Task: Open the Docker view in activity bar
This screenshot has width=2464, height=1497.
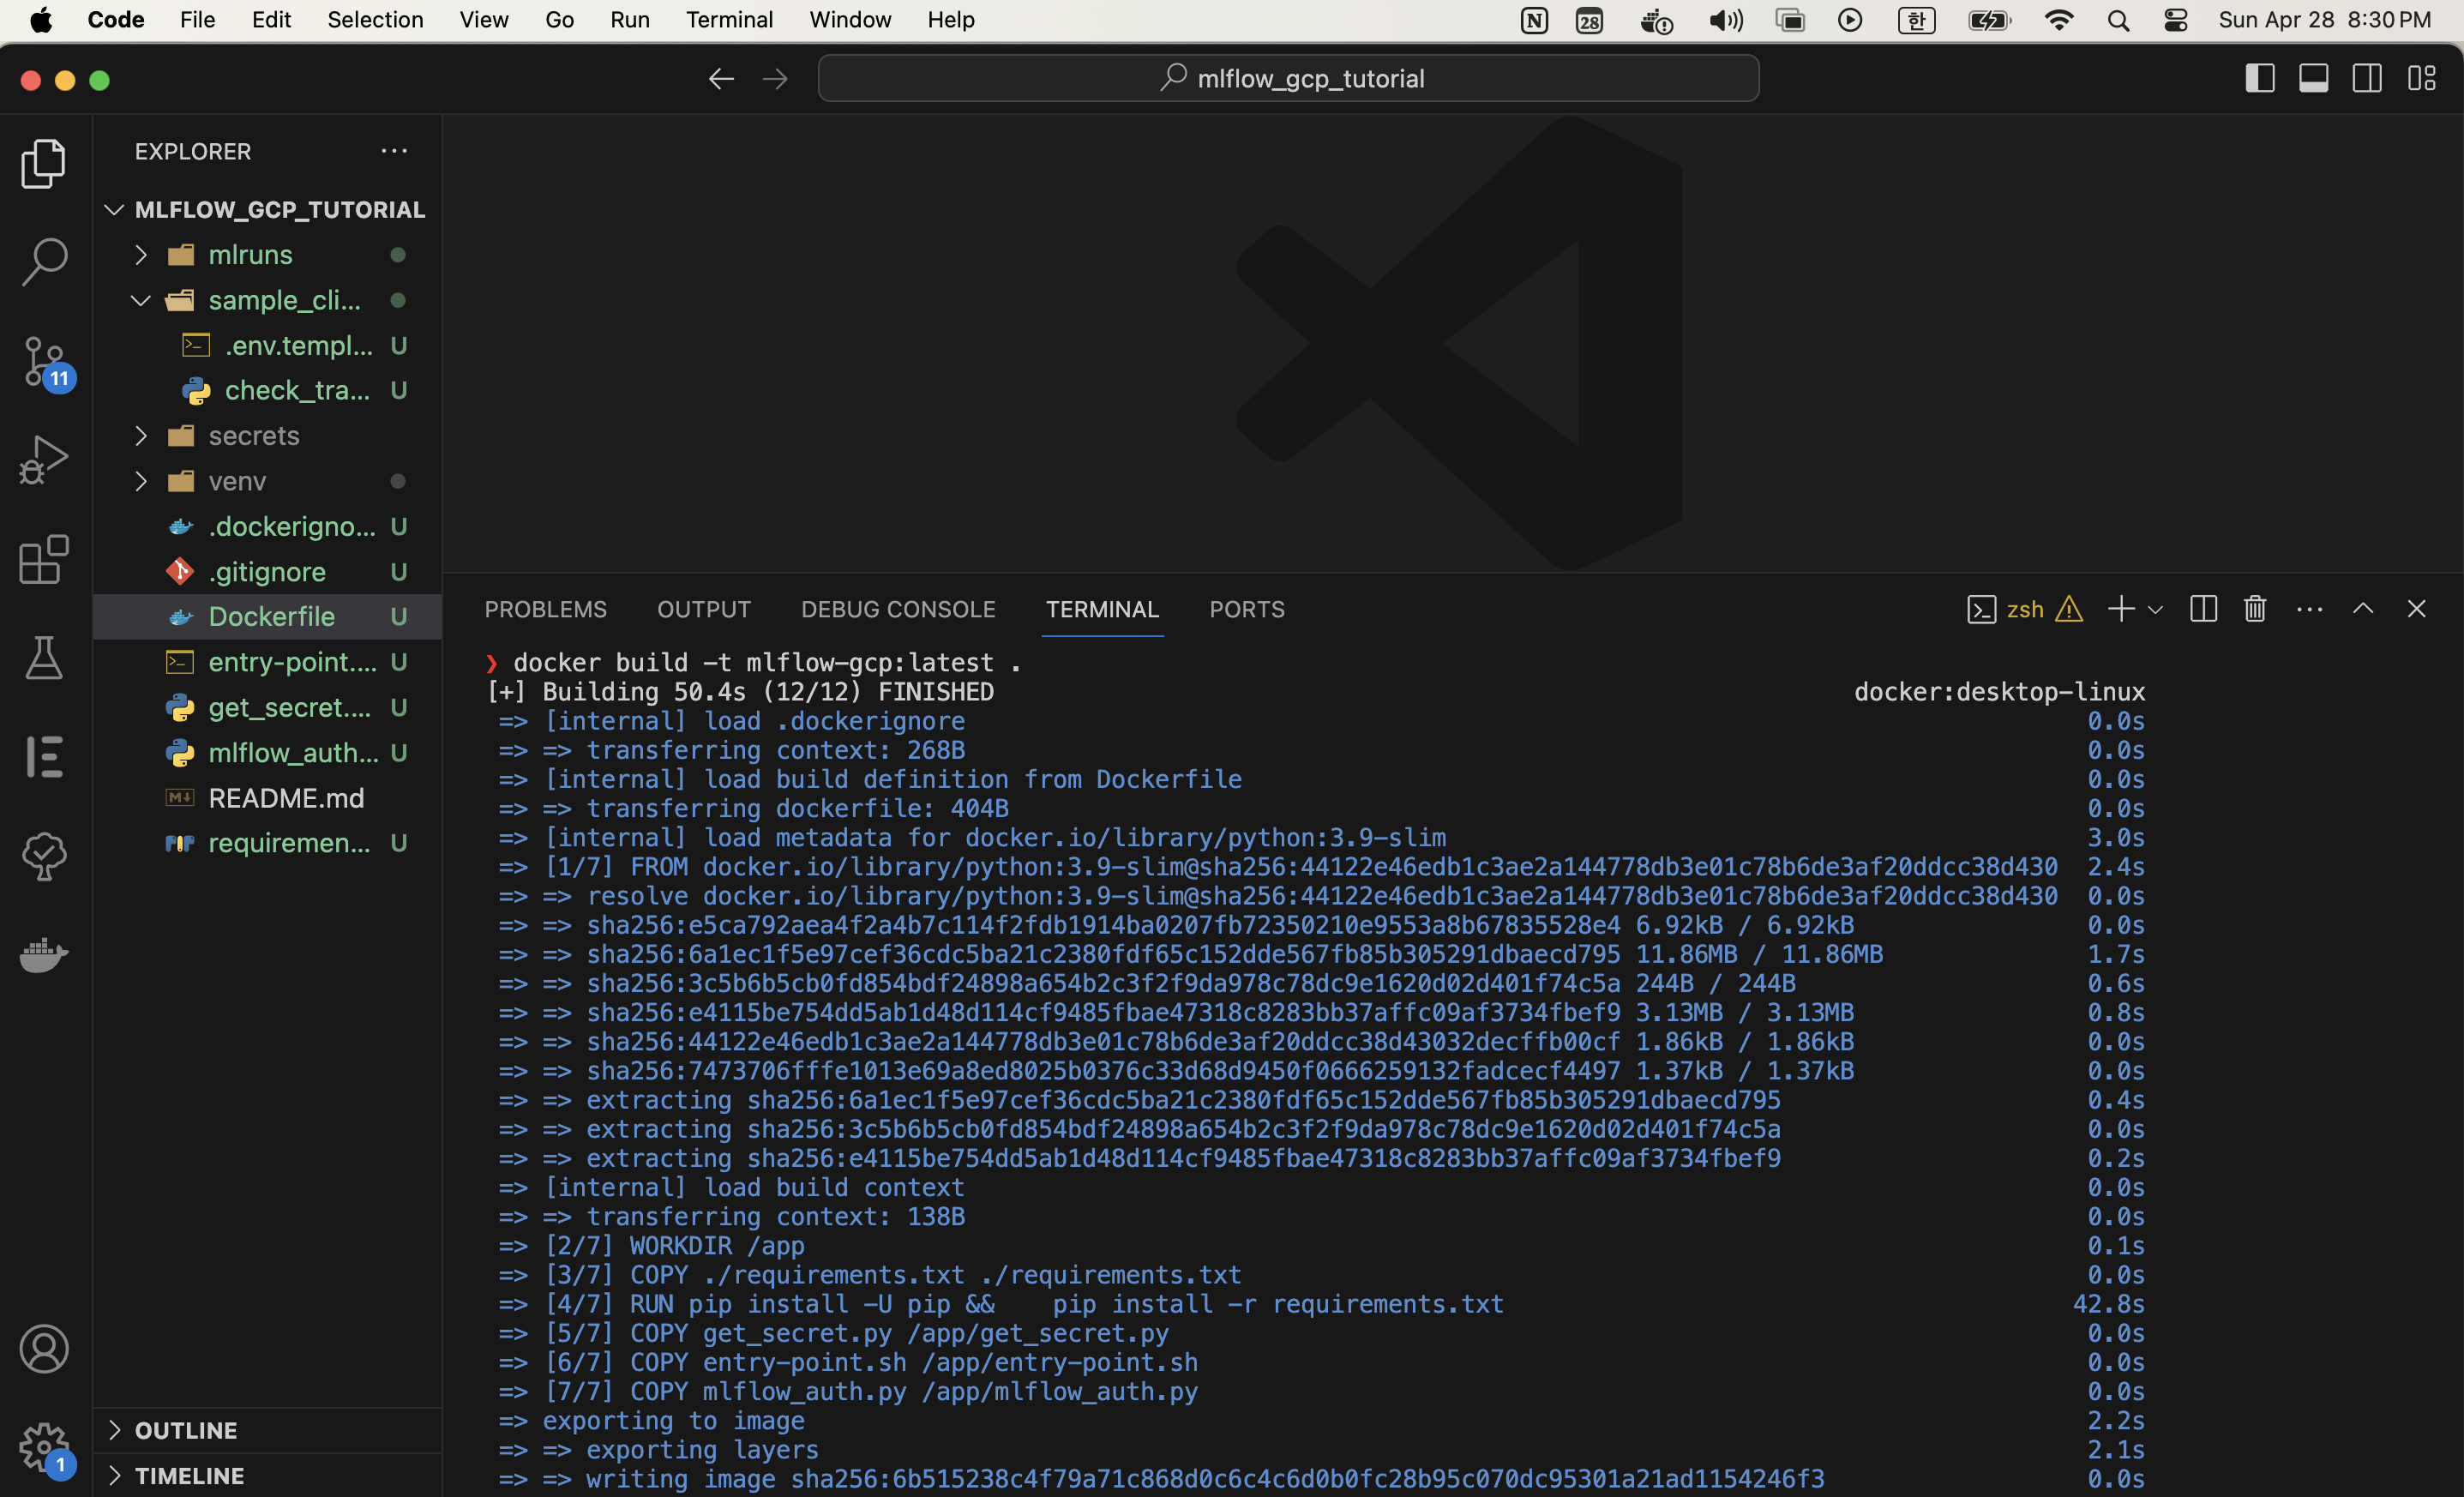Action: 44,955
